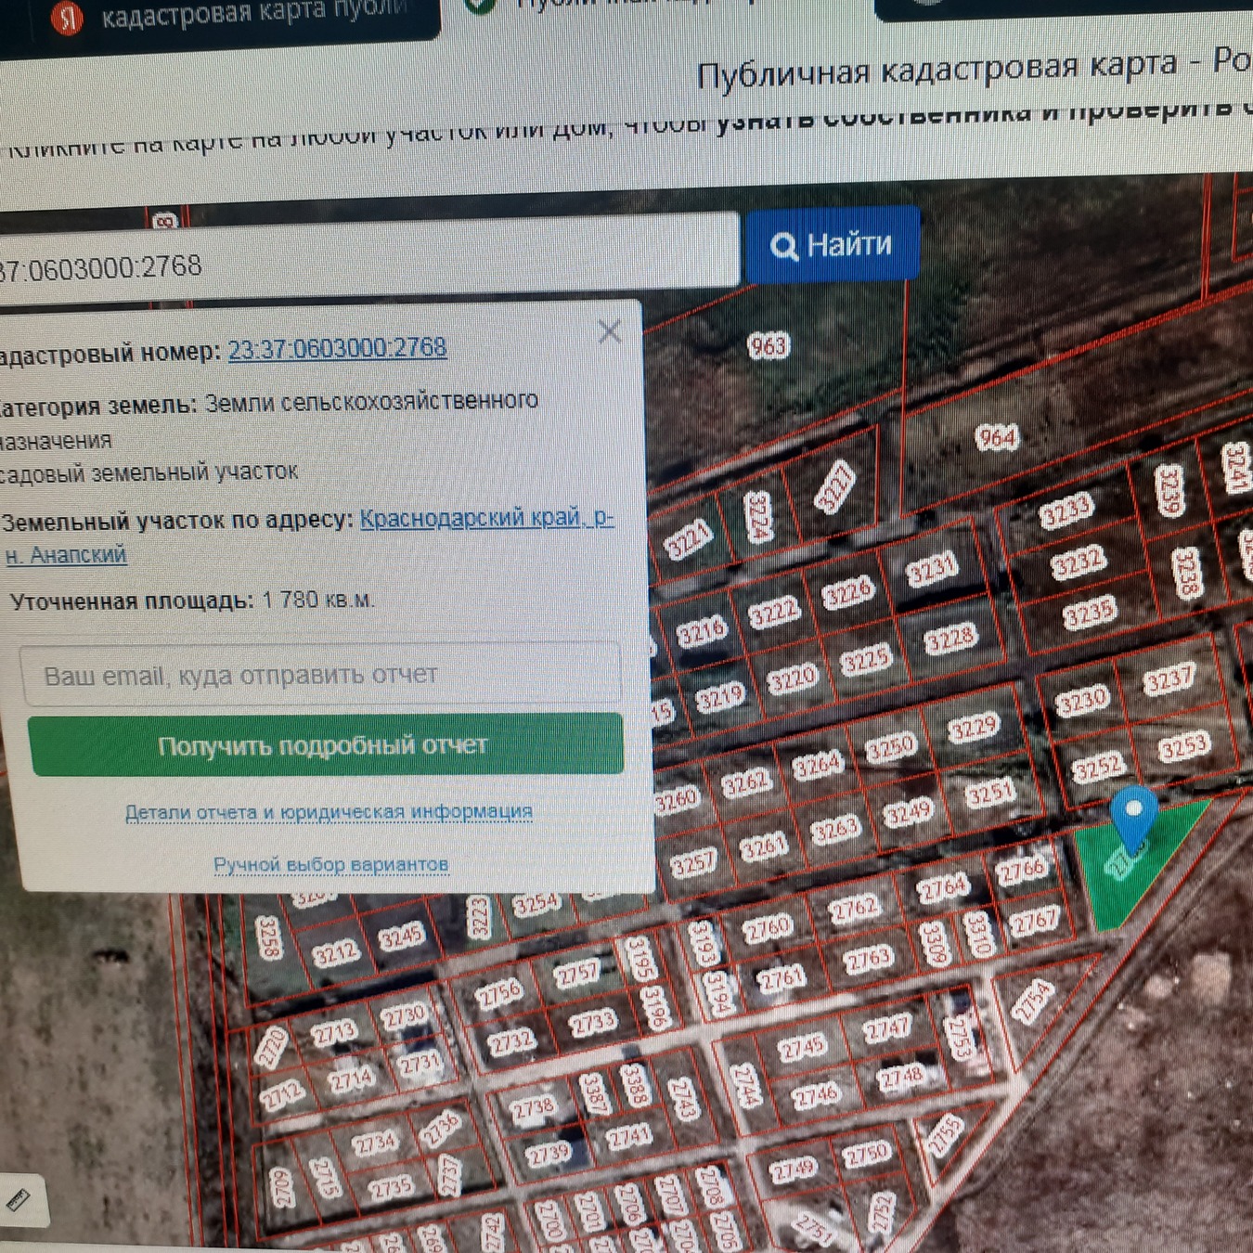Click the green shield icon in the second tab
The width and height of the screenshot is (1253, 1253).
479,6
